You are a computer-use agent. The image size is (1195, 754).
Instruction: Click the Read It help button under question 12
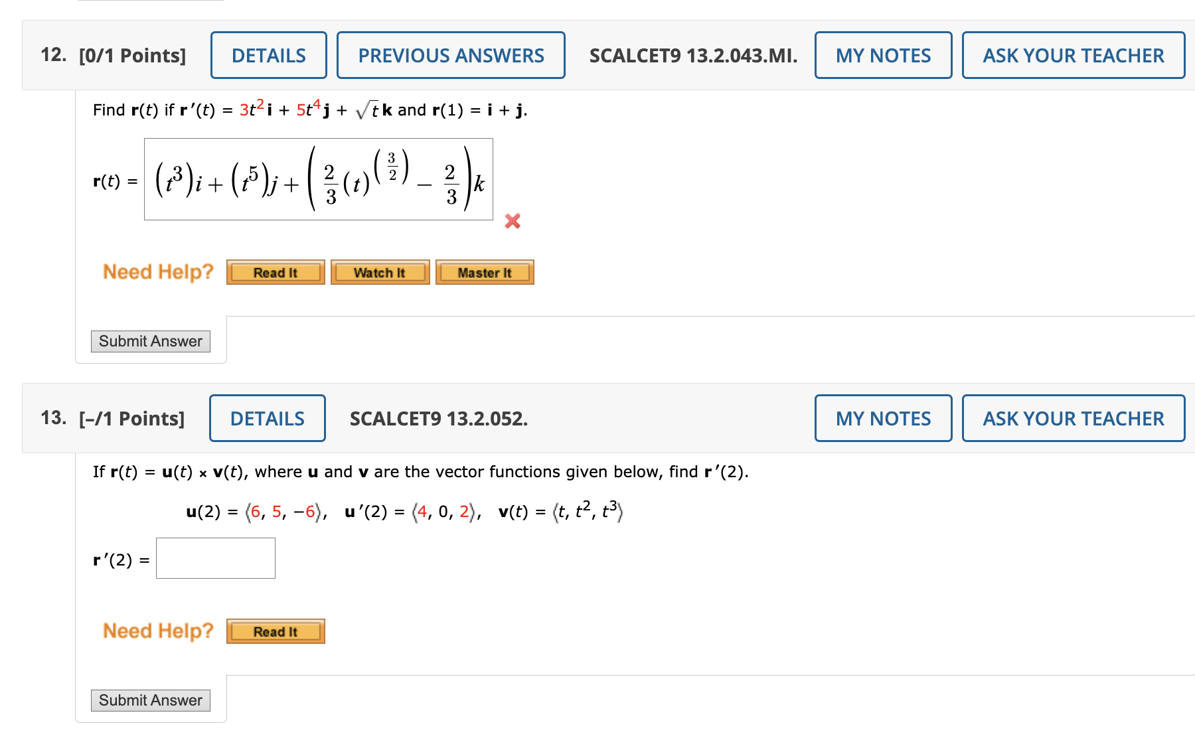click(275, 272)
